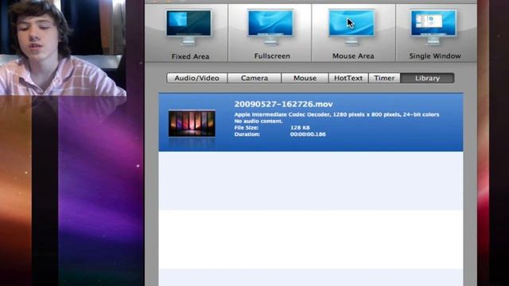Click the file size value 128 KB
This screenshot has width=509, height=286.
[300, 127]
